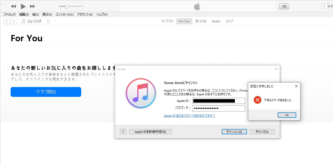Close the 認証に失敗しました error dialog
The height and width of the screenshot is (164, 333).
(x=296, y=86)
